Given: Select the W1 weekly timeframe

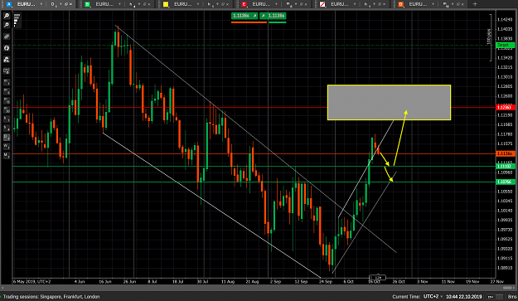Looking at the screenshot, I should point(7,146).
